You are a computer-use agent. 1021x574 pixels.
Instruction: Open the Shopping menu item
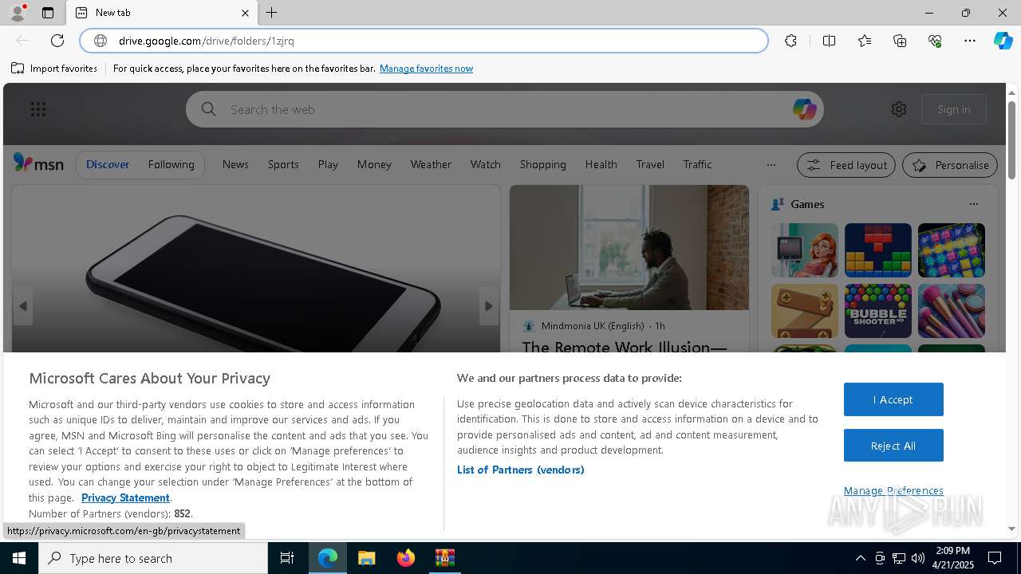[542, 164]
